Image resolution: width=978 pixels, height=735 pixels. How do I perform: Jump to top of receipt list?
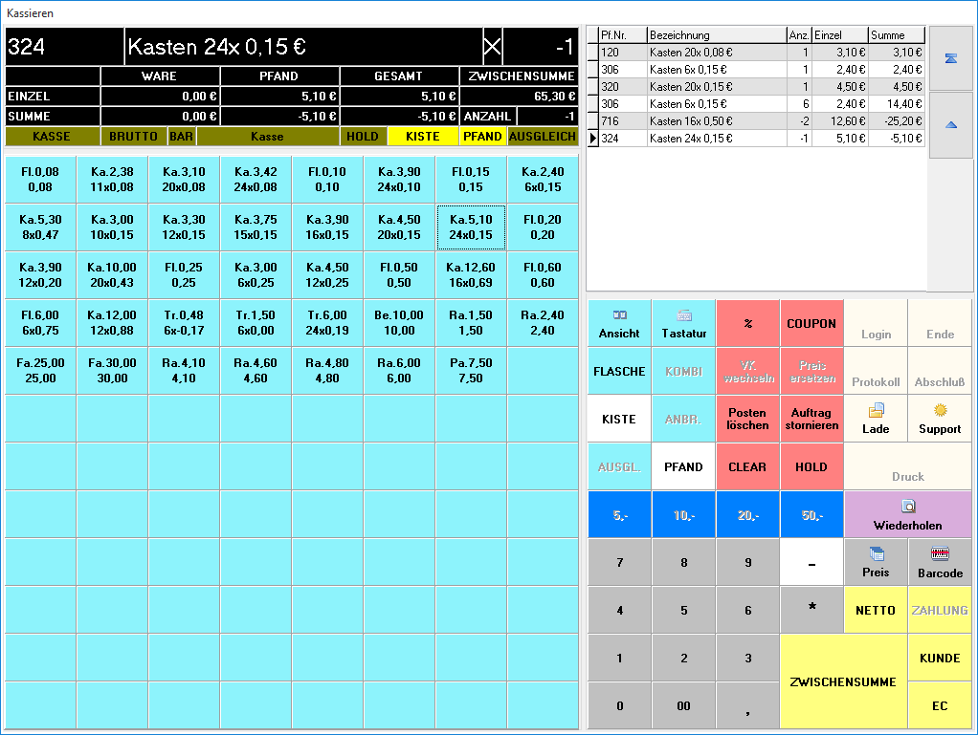950,58
